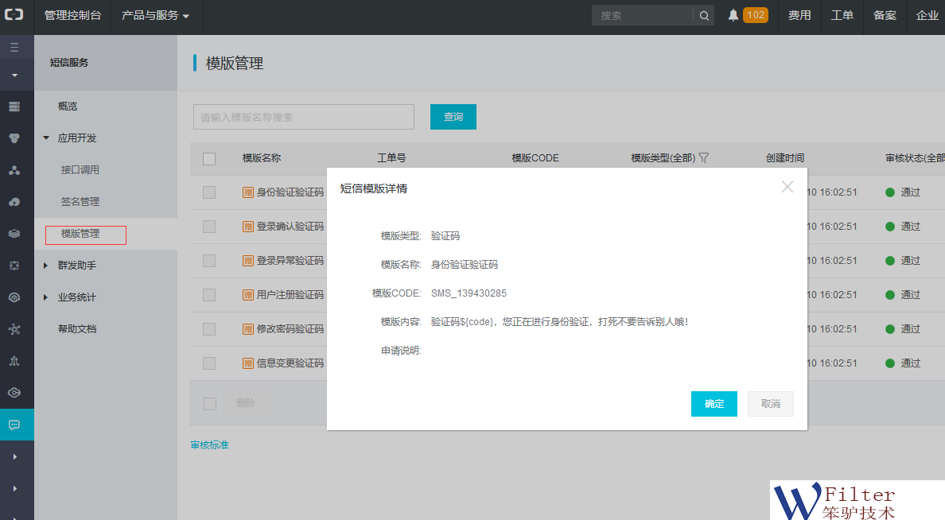Click the 请输入模版名称搜索 input field
This screenshot has height=520, width=945.
(x=303, y=117)
